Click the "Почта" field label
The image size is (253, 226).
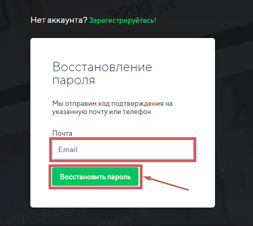point(62,133)
